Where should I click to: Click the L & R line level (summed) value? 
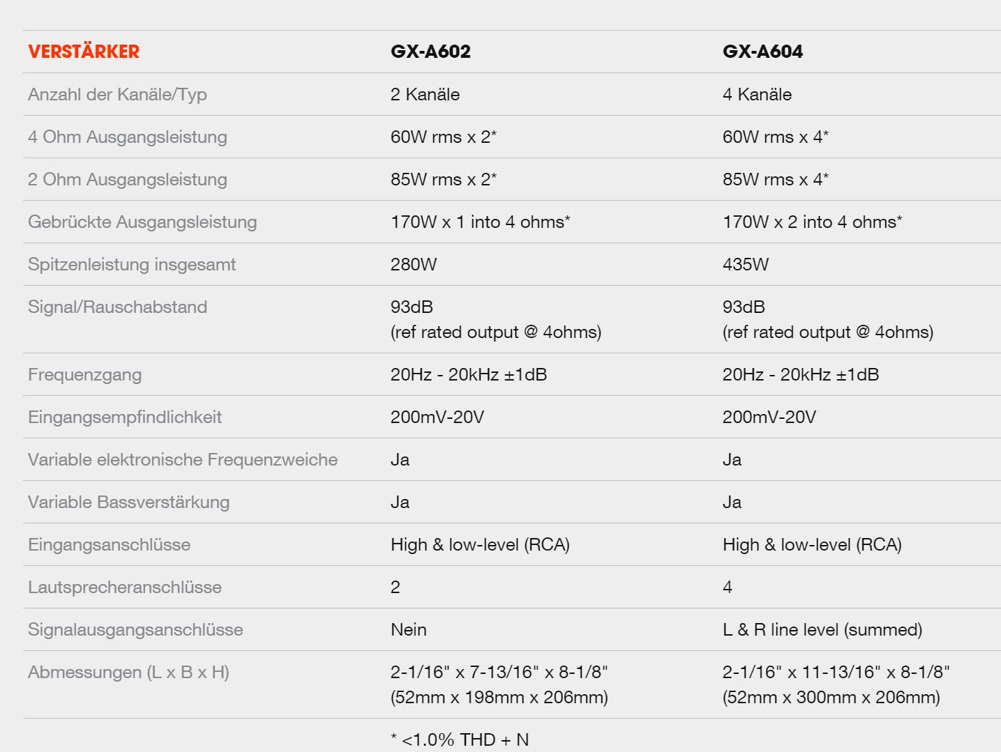(822, 629)
